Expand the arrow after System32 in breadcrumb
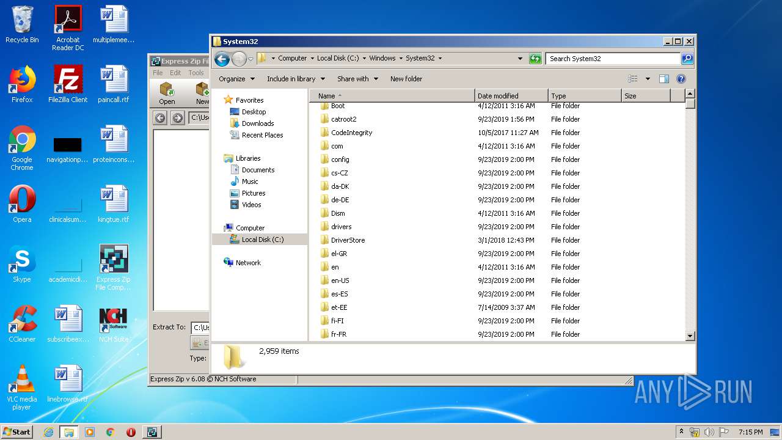782x440 pixels. pyautogui.click(x=440, y=59)
